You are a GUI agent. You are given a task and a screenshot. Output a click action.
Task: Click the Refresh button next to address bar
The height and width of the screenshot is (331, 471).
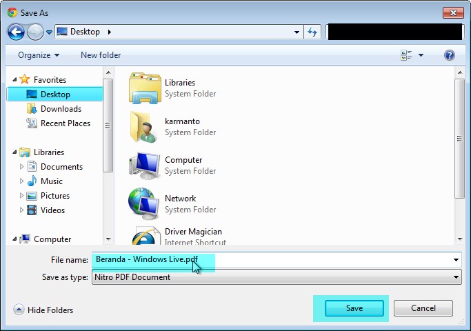pos(312,32)
